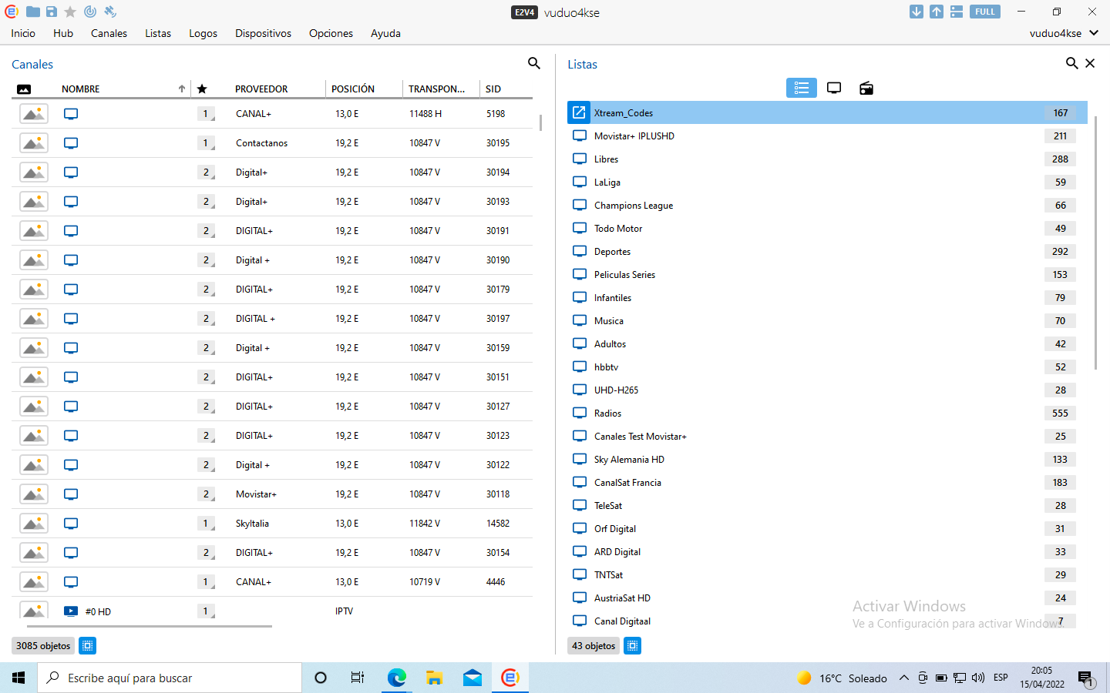Sort channels by the NOMBRE column
Image resolution: width=1110 pixels, height=693 pixels.
81,89
